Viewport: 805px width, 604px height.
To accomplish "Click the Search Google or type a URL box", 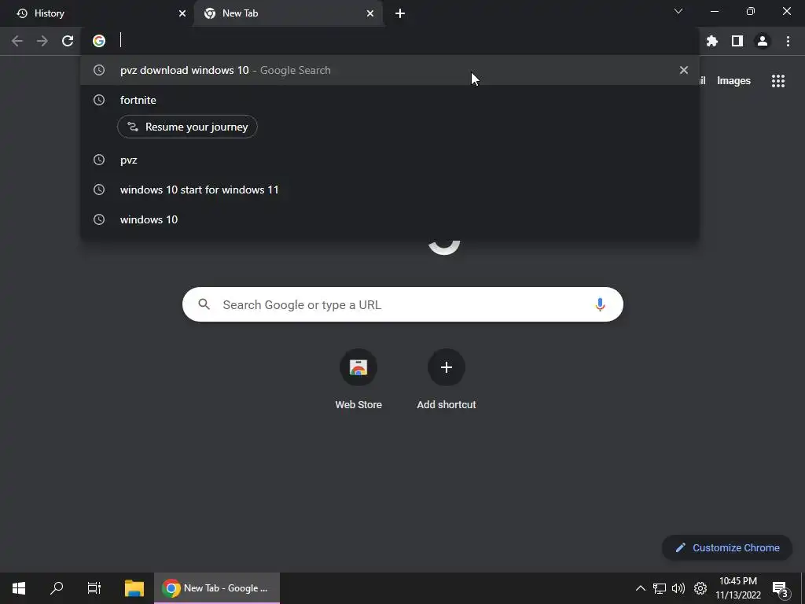I will tap(402, 304).
